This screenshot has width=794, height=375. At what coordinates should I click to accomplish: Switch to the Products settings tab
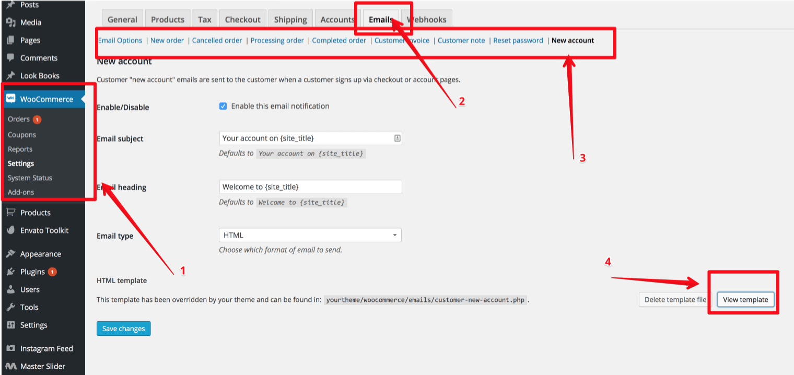[x=168, y=19]
